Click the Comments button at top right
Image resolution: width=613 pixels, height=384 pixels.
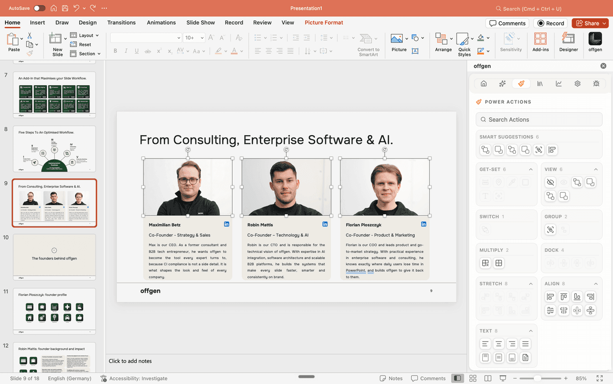(x=507, y=23)
